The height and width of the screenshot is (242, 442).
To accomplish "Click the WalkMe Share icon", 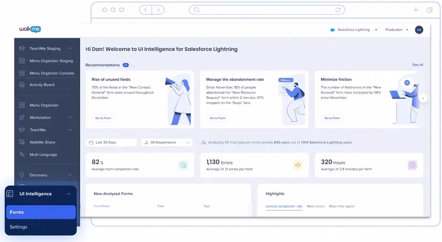I will 22,142.
